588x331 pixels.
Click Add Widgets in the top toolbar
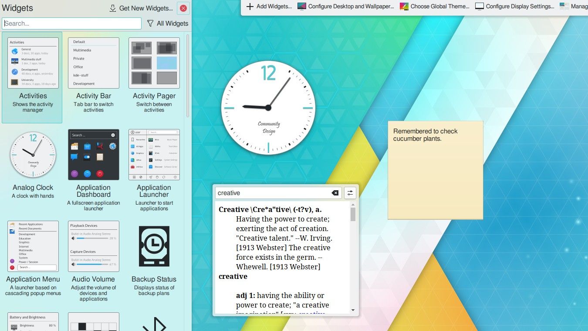coord(269,7)
